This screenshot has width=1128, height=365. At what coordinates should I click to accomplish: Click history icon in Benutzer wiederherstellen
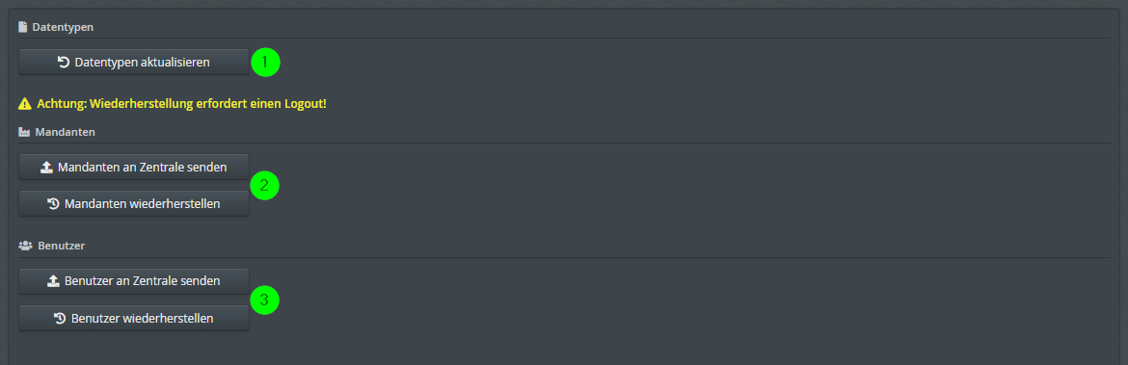61,318
